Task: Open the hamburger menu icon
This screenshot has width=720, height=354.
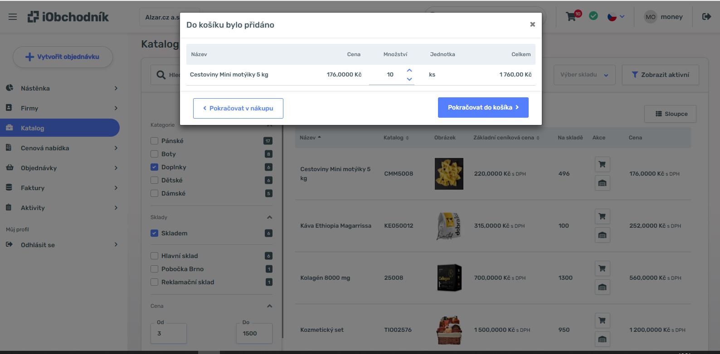Action: pos(13,17)
